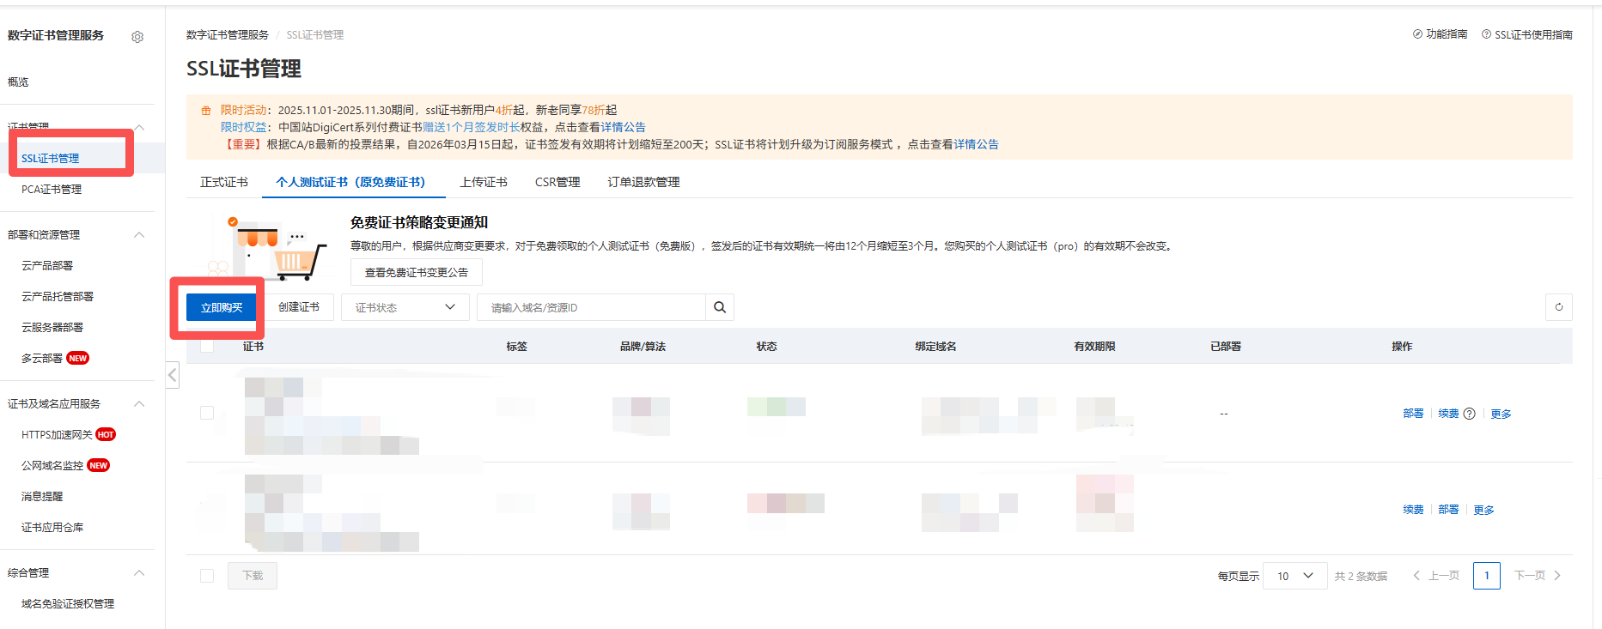Open the page size dropdown showing 10
The image size is (1602, 629).
coord(1294,576)
